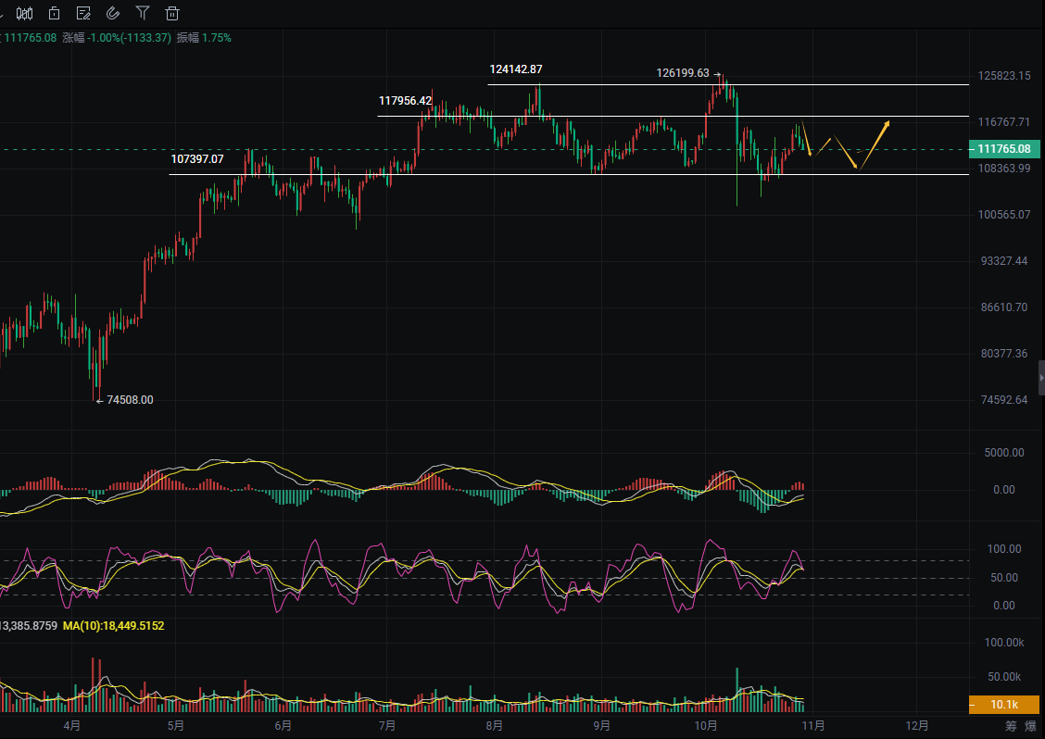The width and height of the screenshot is (1045, 739).
Task: Click the orange 10.1k volume label
Action: tap(1004, 705)
